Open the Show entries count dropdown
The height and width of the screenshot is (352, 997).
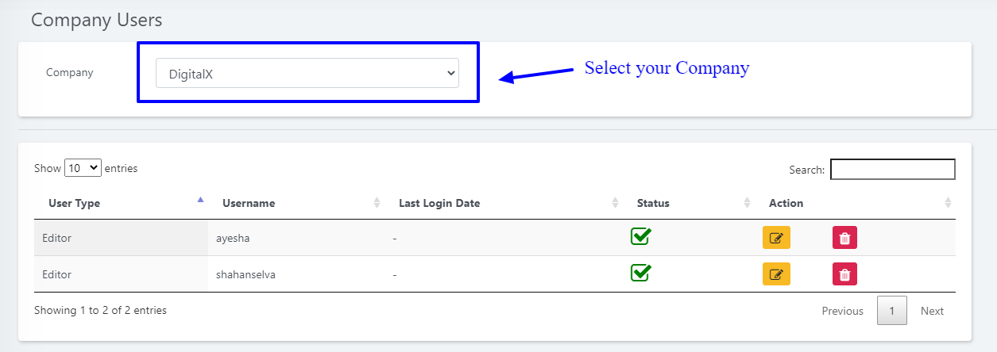coord(83,168)
